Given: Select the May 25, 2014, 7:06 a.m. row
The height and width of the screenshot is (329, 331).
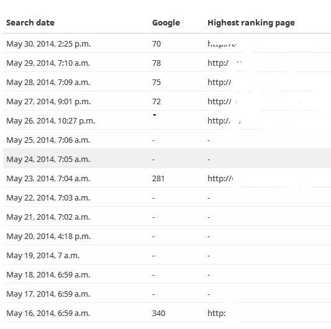Looking at the screenshot, I should coord(167,139).
